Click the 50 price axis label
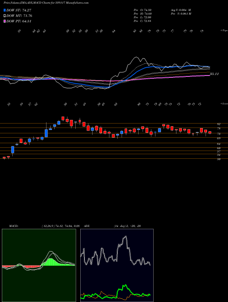This screenshot has width=228, height=302. pos(218,159)
